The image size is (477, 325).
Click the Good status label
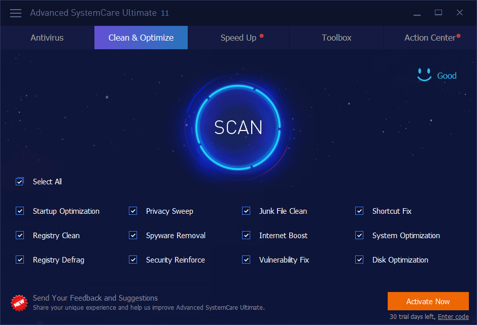point(447,76)
